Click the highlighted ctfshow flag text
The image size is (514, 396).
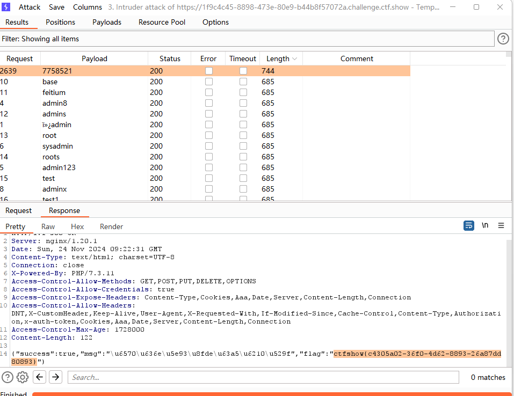pos(417,354)
